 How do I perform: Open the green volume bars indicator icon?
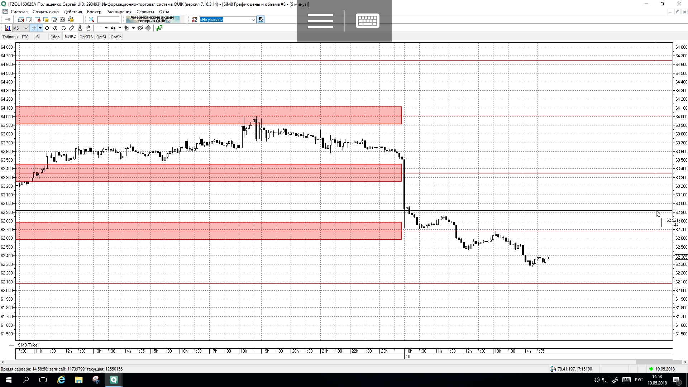pos(159,28)
